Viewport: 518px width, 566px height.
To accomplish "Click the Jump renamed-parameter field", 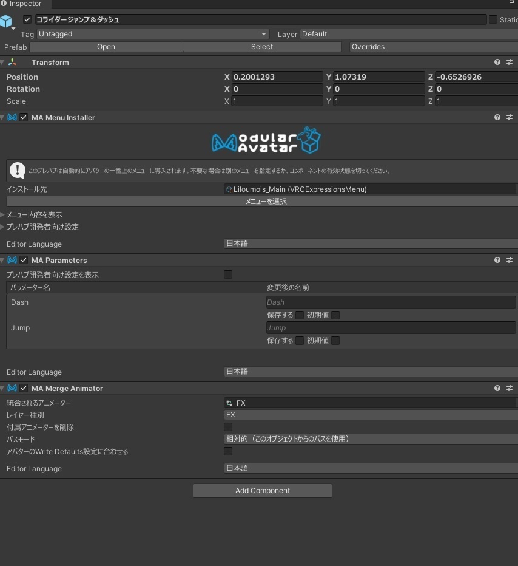I will coord(391,328).
